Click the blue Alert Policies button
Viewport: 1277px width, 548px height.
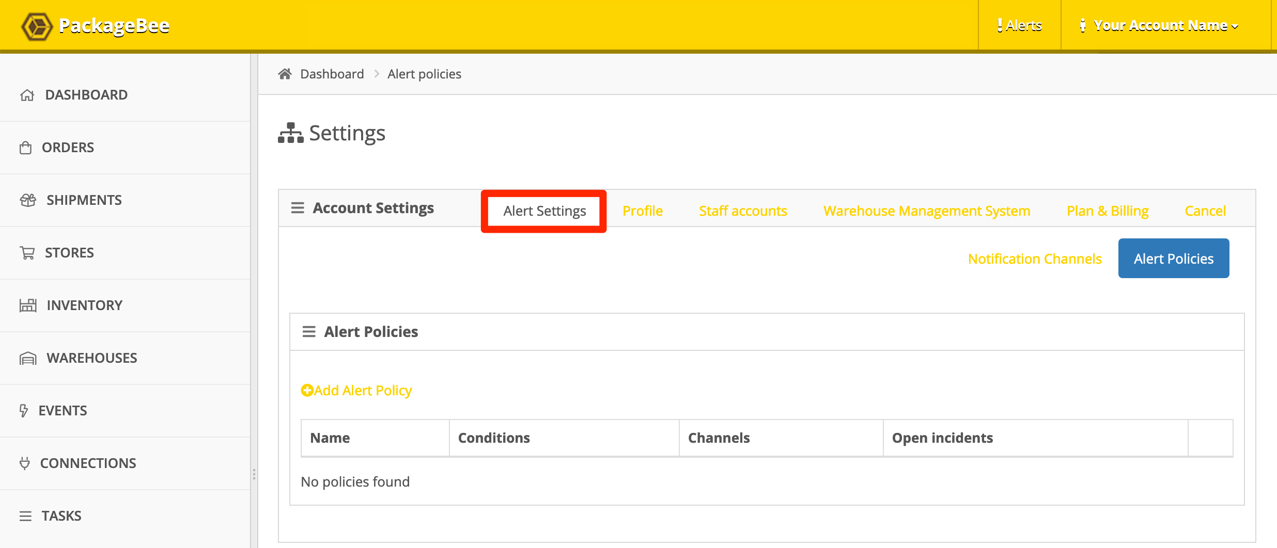click(1174, 259)
